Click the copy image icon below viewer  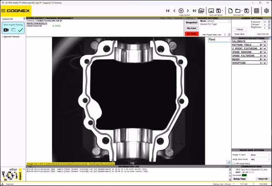[x=229, y=163]
